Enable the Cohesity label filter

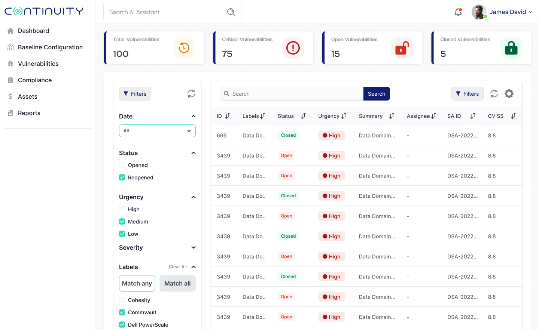pos(122,300)
